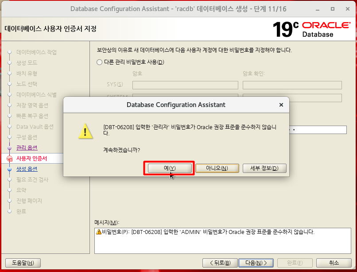
Task: Proceed with 다음(N) button
Action: [256, 263]
